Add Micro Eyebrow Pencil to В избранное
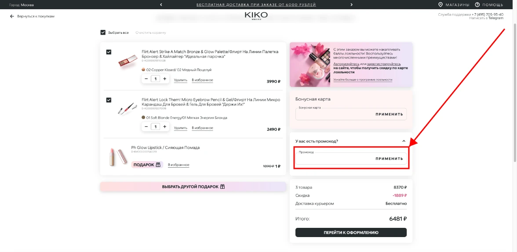517x252 pixels. click(x=202, y=128)
